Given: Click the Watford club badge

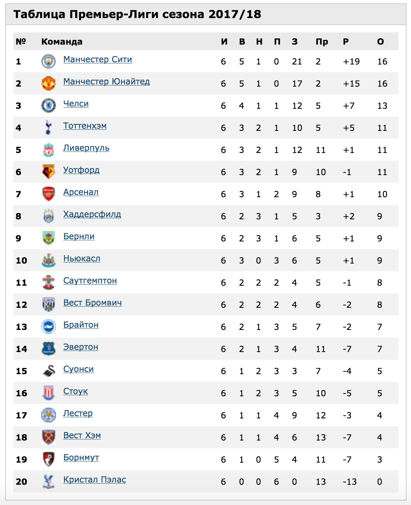Looking at the screenshot, I should point(48,172).
